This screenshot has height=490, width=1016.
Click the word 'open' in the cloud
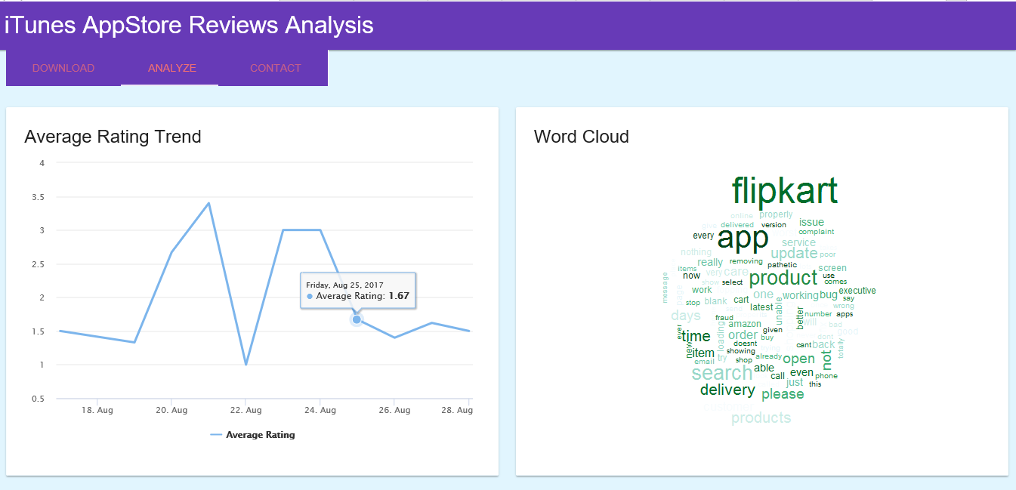[798, 359]
